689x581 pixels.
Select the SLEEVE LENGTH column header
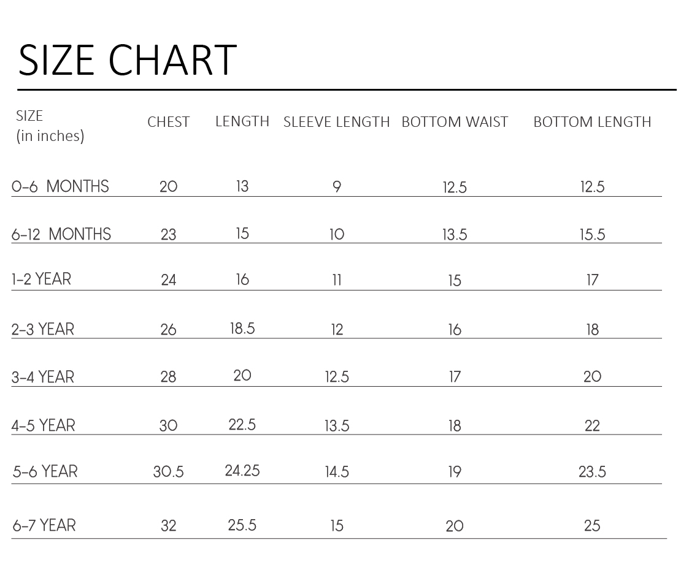[336, 122]
